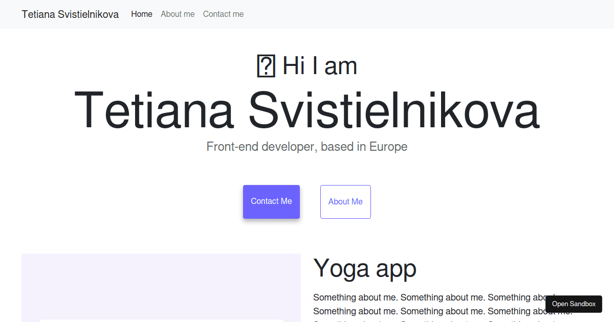
Task: Click the emoji icon before Hi I am
Action: (x=266, y=66)
